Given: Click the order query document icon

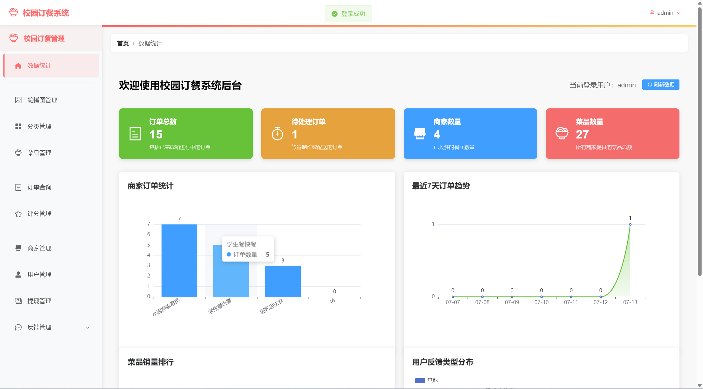Looking at the screenshot, I should [x=18, y=187].
